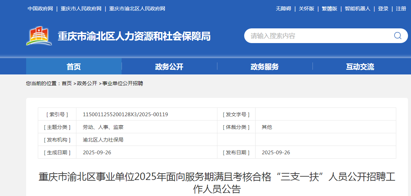
Task: Click the 注册 register link
Action: pyautogui.click(x=401, y=9)
